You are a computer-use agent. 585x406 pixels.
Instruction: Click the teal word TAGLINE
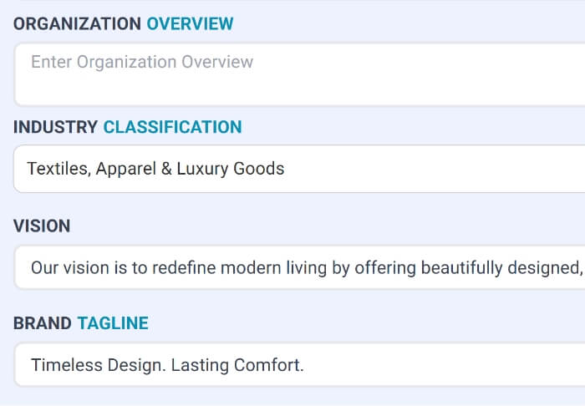[x=113, y=323]
